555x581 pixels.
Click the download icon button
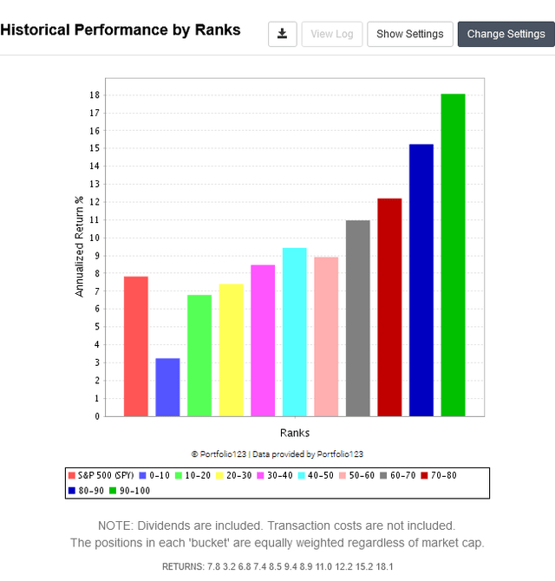coord(282,34)
